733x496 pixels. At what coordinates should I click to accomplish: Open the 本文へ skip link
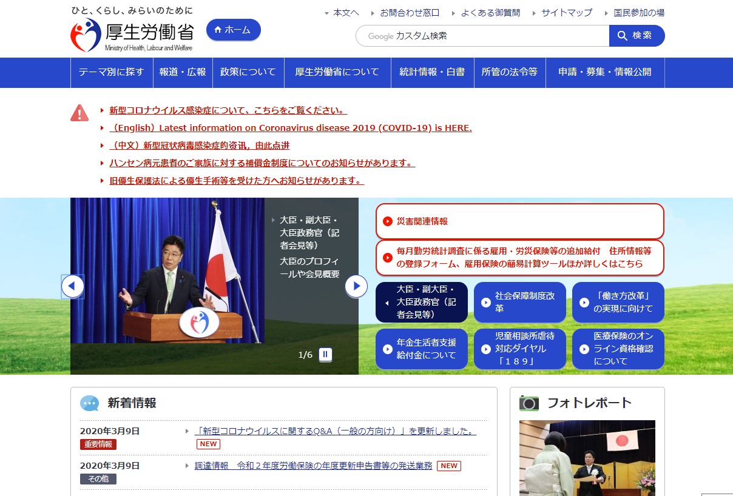pyautogui.click(x=346, y=12)
